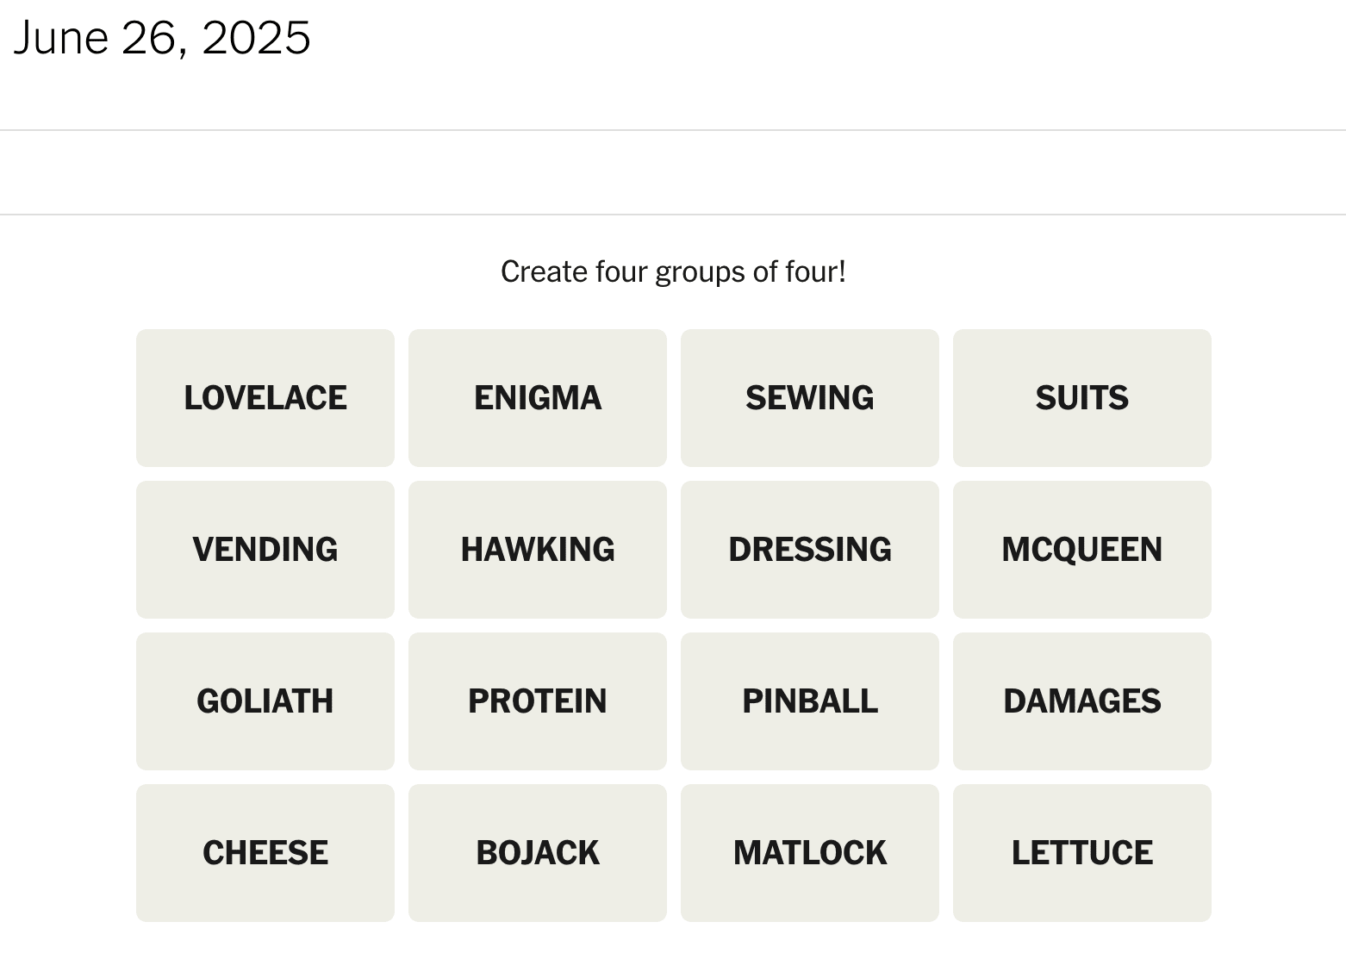Select the DRESSING tile
1346x953 pixels.
[x=810, y=550]
